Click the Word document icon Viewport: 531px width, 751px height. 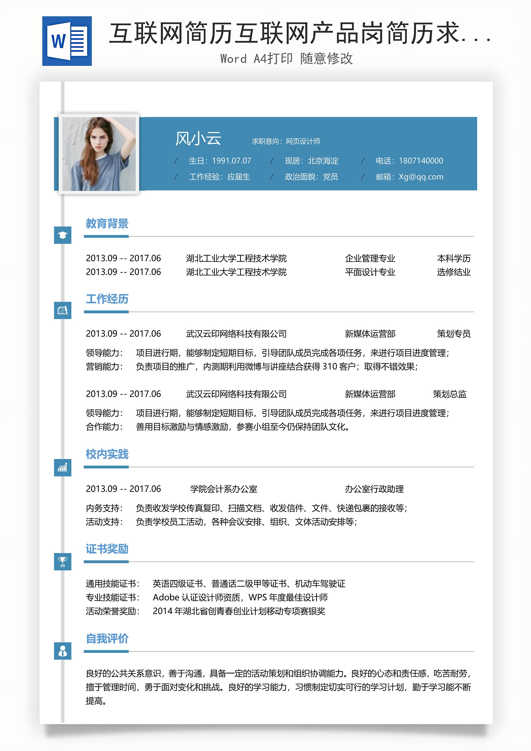click(x=67, y=41)
